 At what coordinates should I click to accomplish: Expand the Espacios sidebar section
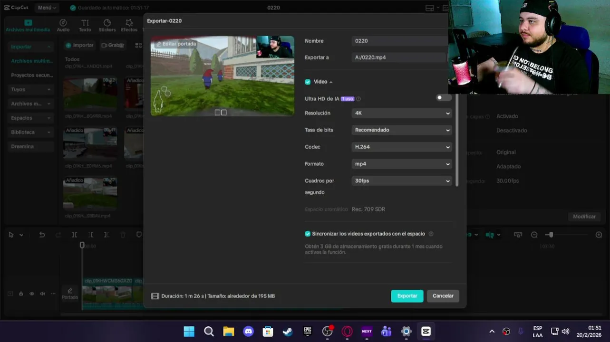[30, 118]
